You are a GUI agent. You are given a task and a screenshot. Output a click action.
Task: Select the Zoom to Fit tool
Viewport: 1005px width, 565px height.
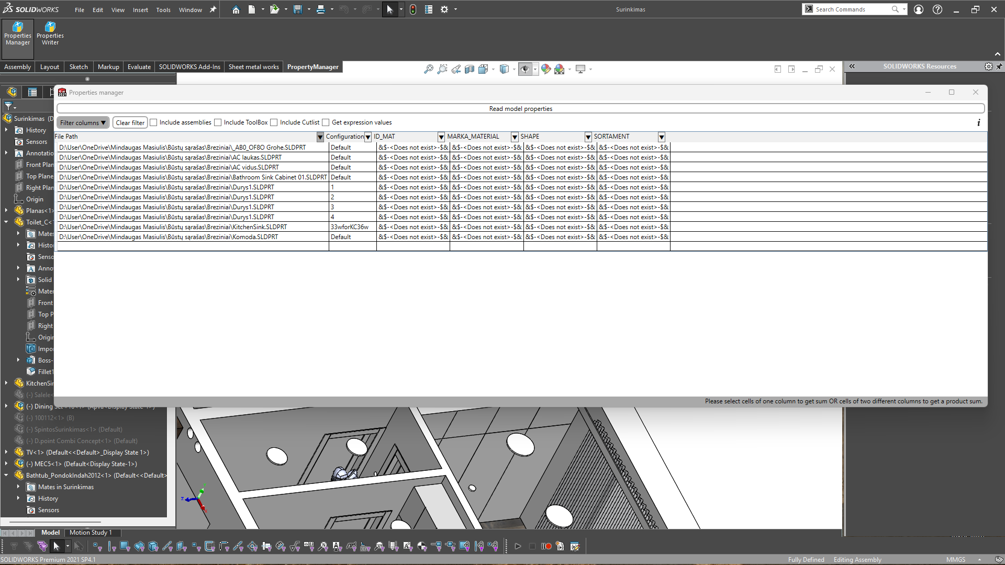coord(428,69)
